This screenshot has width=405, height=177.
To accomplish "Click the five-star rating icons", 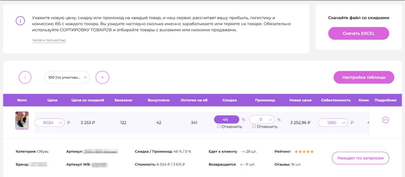I will pos(304,152).
